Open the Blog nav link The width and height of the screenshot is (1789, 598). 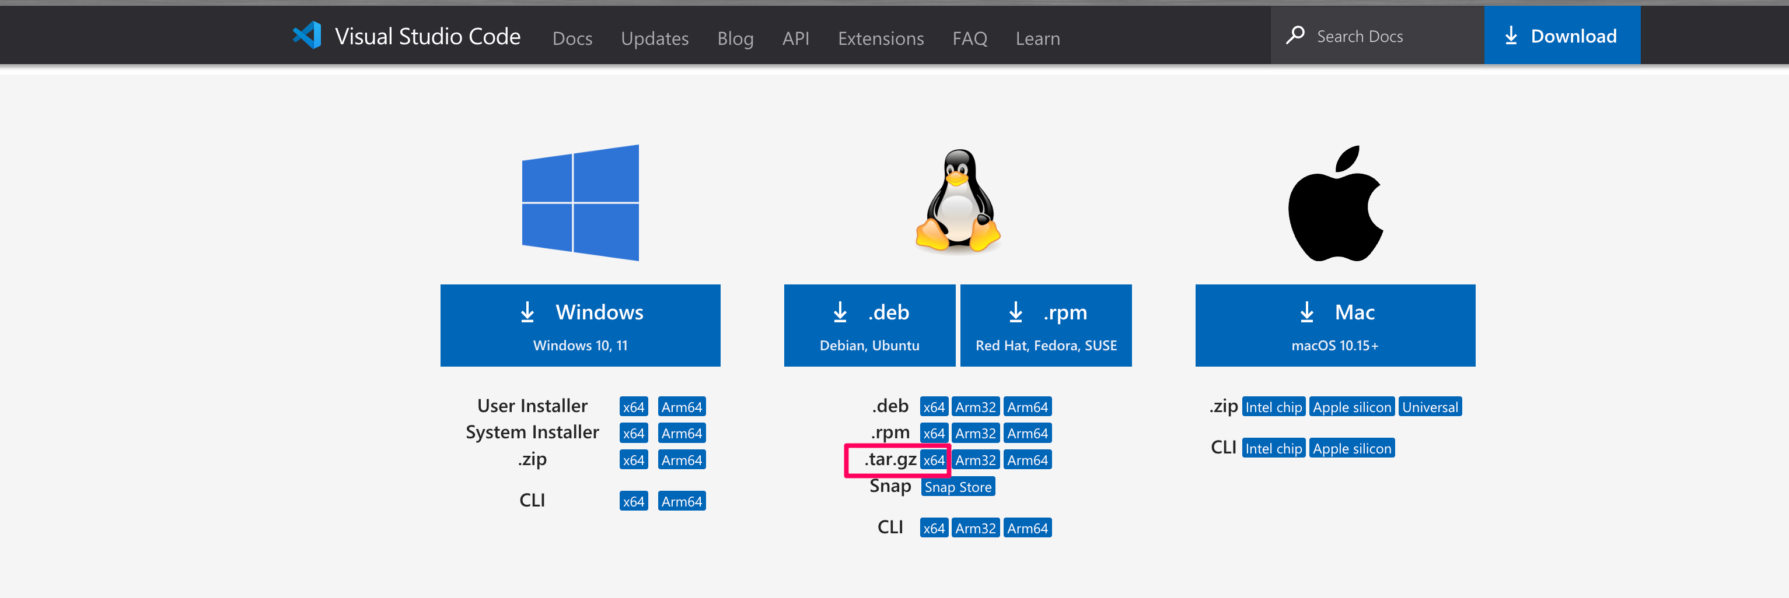(x=735, y=38)
